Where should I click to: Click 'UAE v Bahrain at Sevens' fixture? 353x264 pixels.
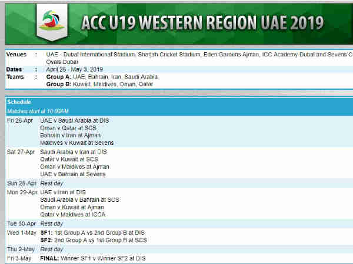click(x=73, y=174)
